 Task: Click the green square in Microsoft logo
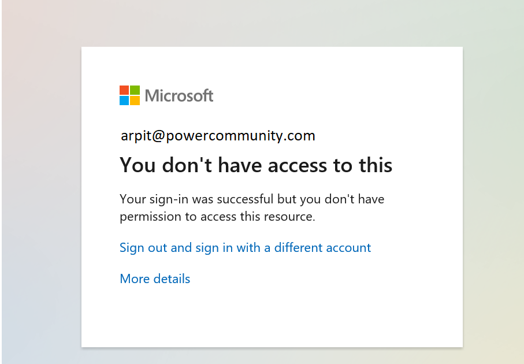pyautogui.click(x=135, y=90)
